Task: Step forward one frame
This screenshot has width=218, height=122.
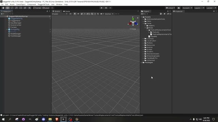Action: 110,8
